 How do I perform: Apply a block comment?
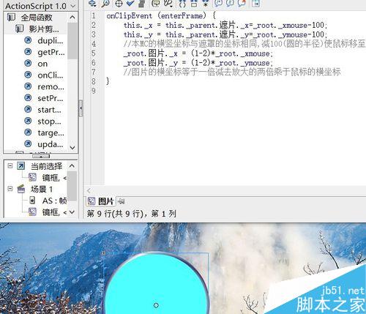coord(218,3)
